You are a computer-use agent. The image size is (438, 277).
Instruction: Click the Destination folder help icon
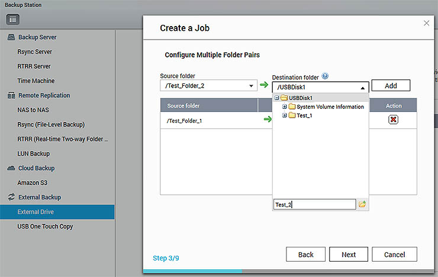click(326, 77)
